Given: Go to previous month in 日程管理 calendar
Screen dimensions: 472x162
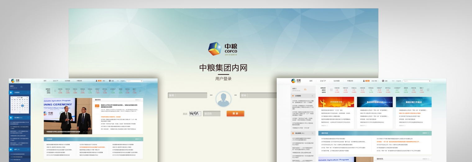Looking at the screenshot, I should click(12, 98).
